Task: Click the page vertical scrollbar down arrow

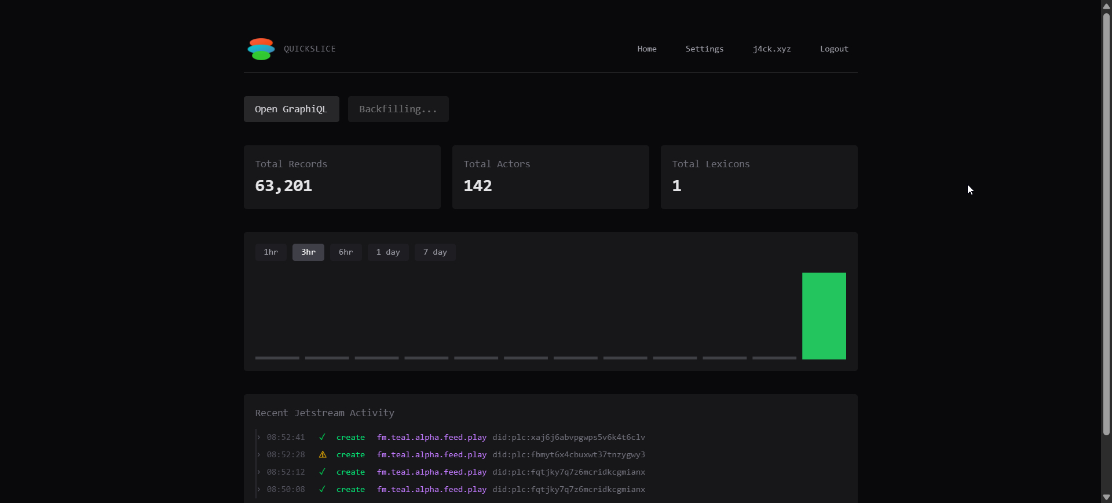Action: [1106, 497]
